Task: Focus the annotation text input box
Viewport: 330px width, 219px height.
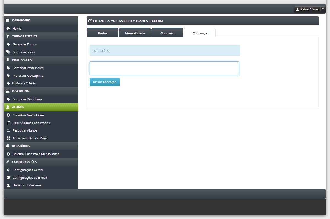Action: (x=164, y=68)
